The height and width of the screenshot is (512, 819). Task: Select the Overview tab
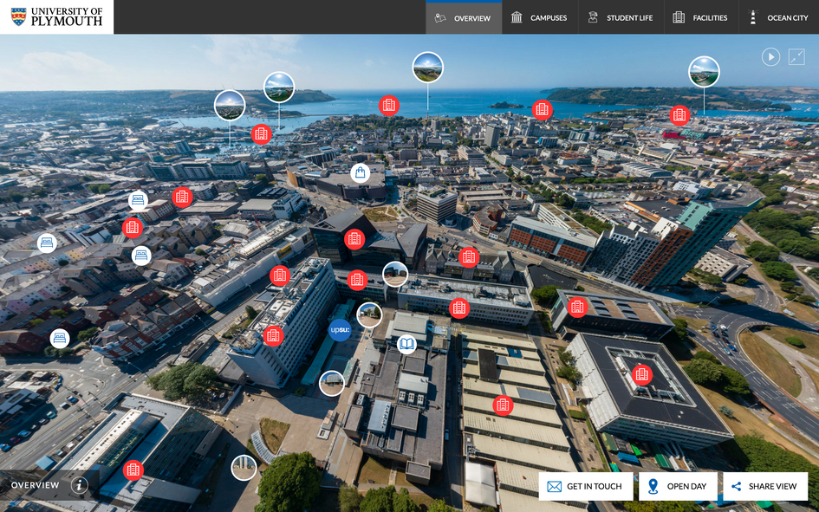coord(464,17)
